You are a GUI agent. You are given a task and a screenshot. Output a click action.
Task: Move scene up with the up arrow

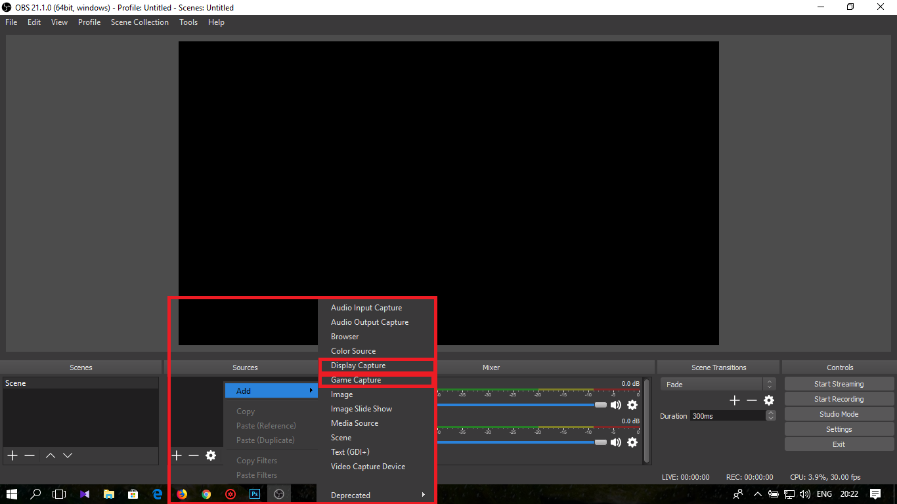51,455
